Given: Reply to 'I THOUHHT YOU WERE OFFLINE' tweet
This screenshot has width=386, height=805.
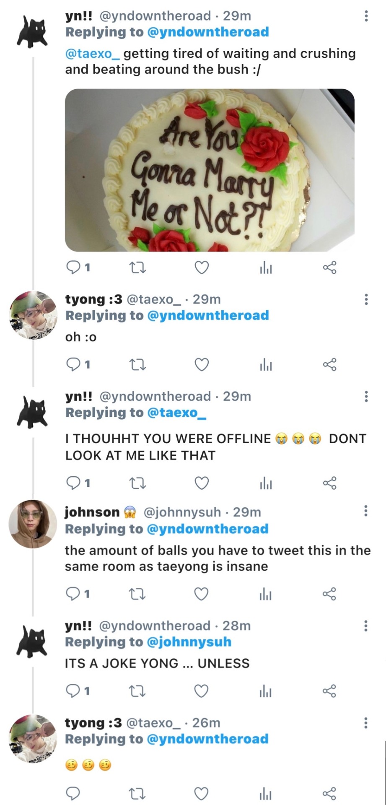Looking at the screenshot, I should point(74,483).
